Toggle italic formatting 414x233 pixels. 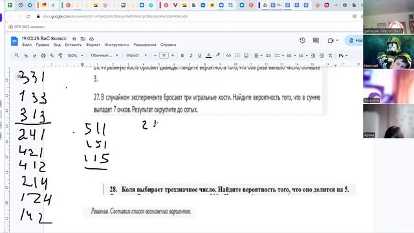pyautogui.click(x=191, y=56)
